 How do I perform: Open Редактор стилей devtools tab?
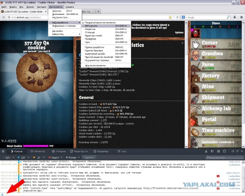coord(80,151)
